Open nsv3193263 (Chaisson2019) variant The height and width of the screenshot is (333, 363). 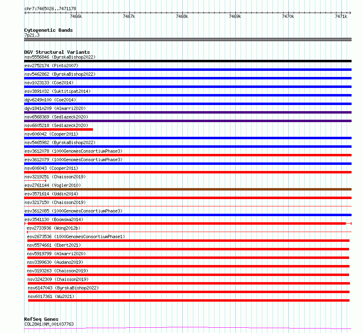point(58,271)
